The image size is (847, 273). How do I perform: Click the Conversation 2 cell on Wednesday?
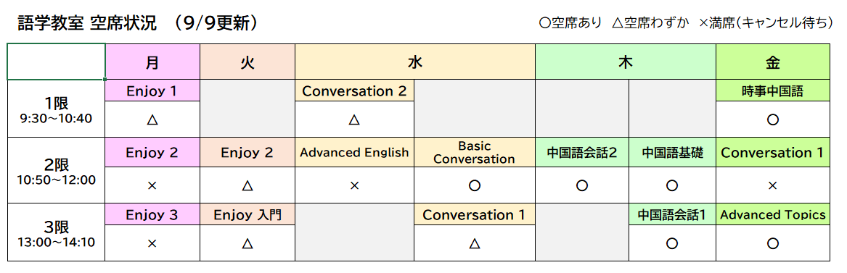point(354,91)
